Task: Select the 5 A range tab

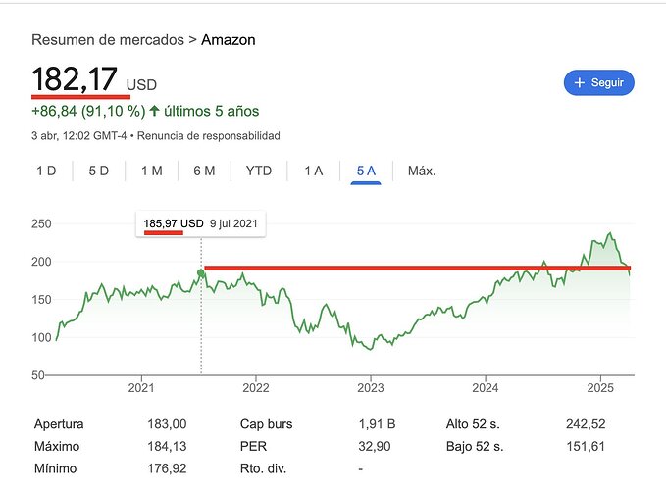Action: click(366, 171)
